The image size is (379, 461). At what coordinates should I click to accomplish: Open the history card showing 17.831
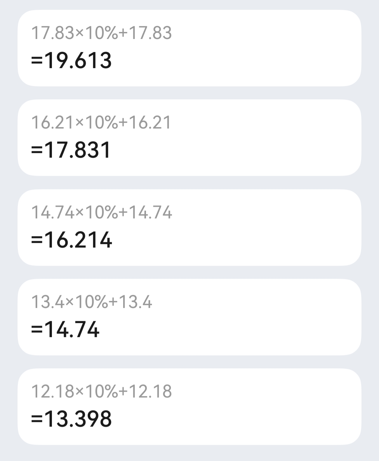(189, 138)
